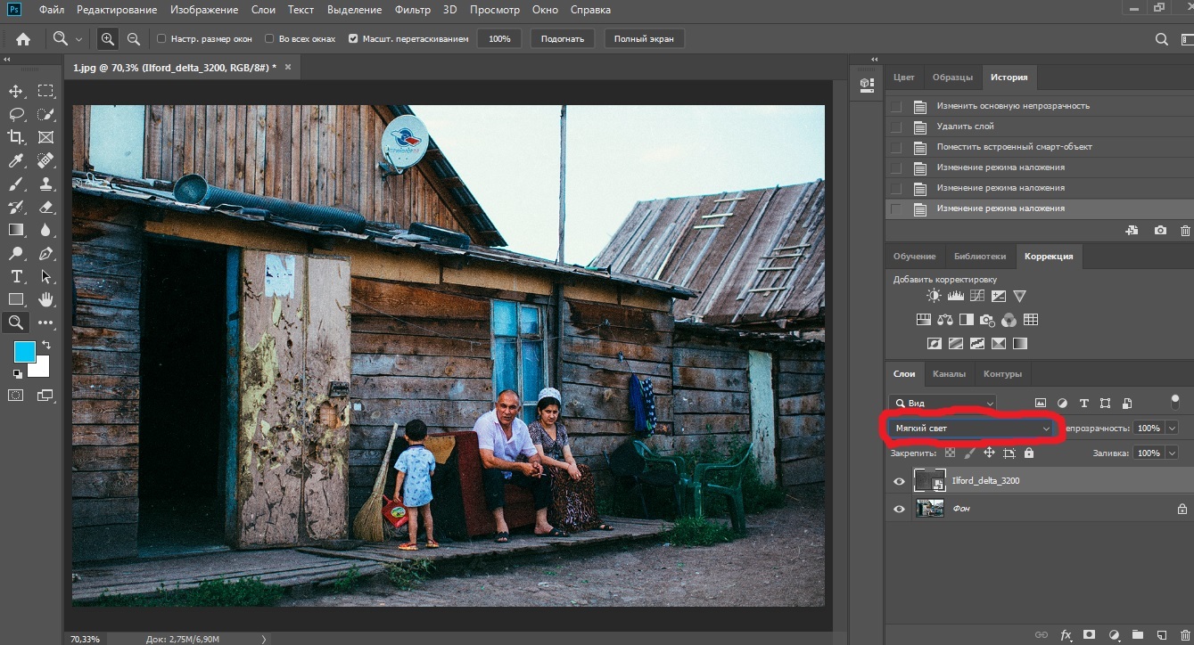This screenshot has width=1194, height=645.
Task: Click the white background color swatch
Action: tap(41, 369)
